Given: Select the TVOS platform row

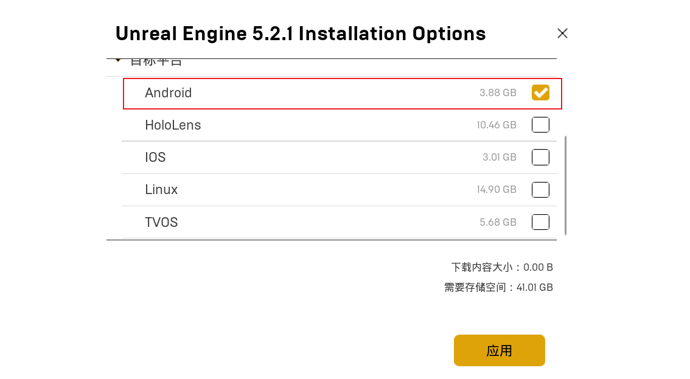Looking at the screenshot, I should (304, 221).
